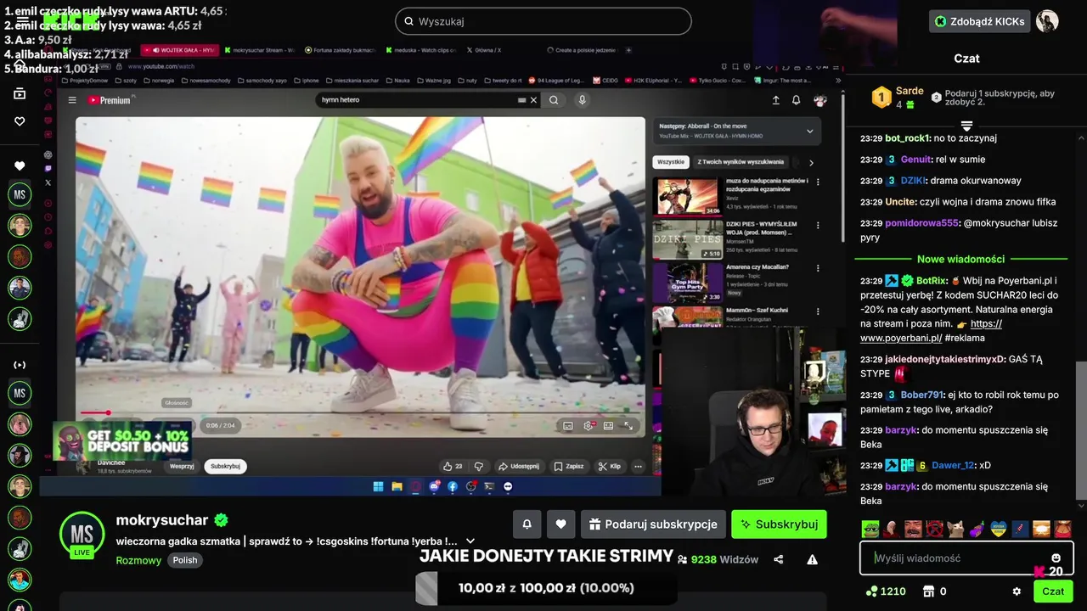
Task: Click the share icon beside viewer count
Action: 779,559
